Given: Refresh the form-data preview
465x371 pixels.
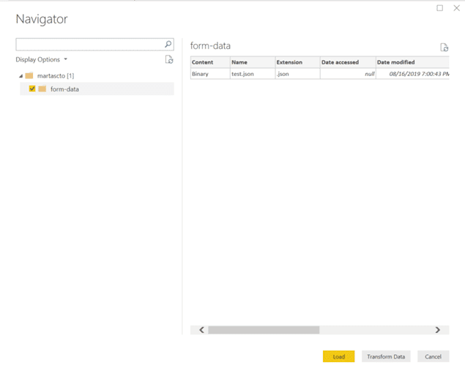Looking at the screenshot, I should tap(444, 48).
